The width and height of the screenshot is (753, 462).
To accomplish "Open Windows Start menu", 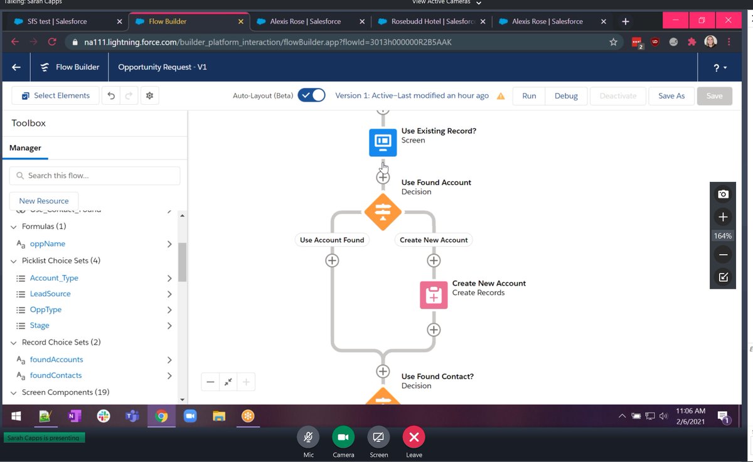I will [x=15, y=416].
